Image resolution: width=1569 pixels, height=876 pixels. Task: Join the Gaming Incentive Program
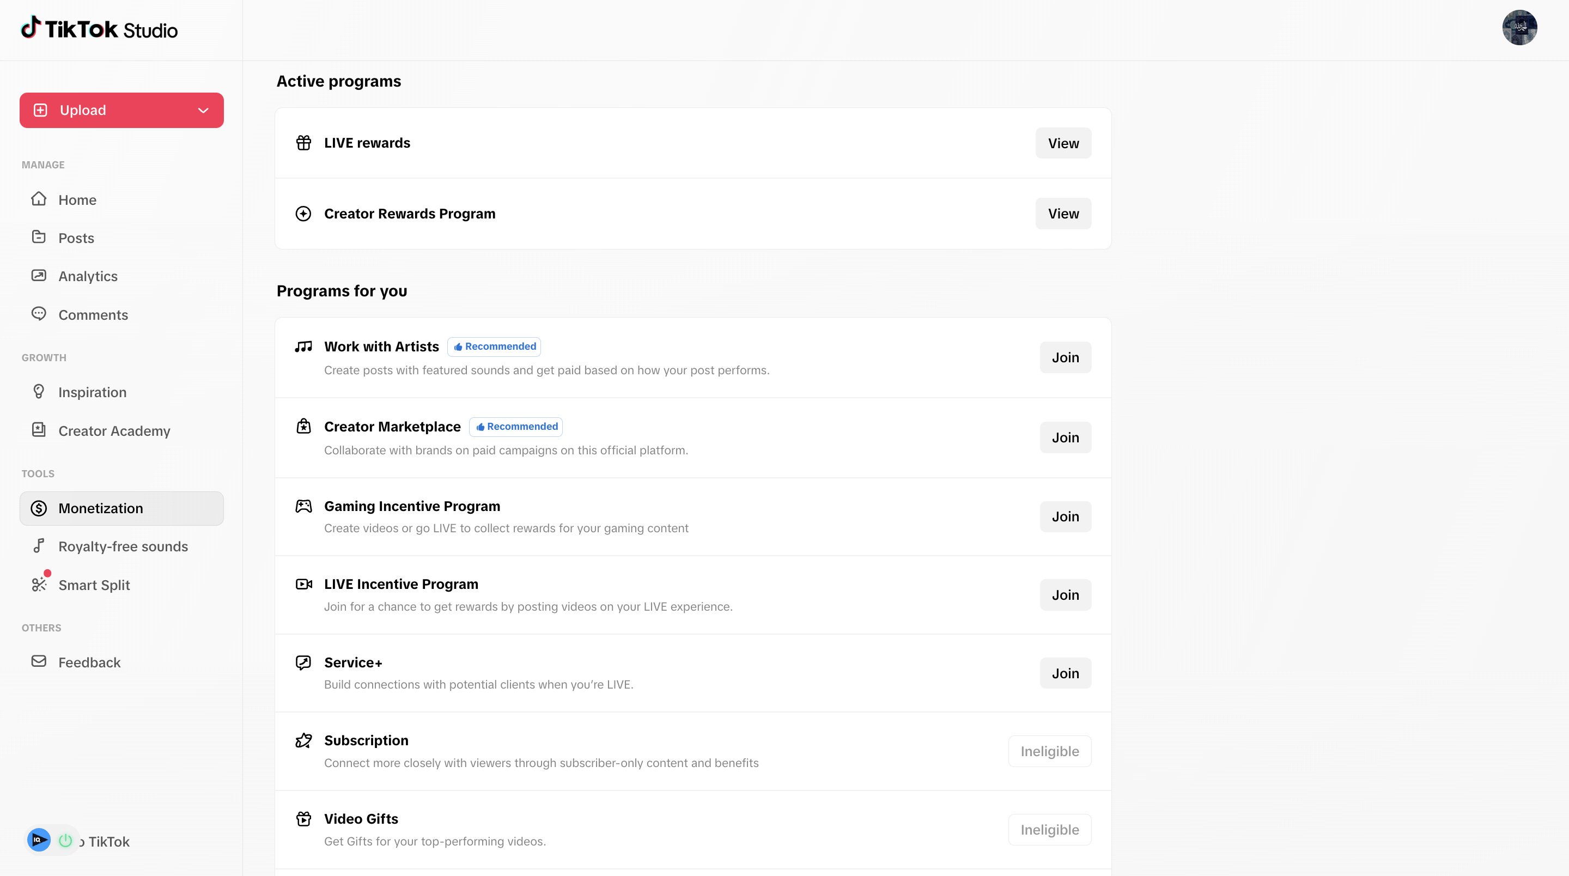(1065, 516)
